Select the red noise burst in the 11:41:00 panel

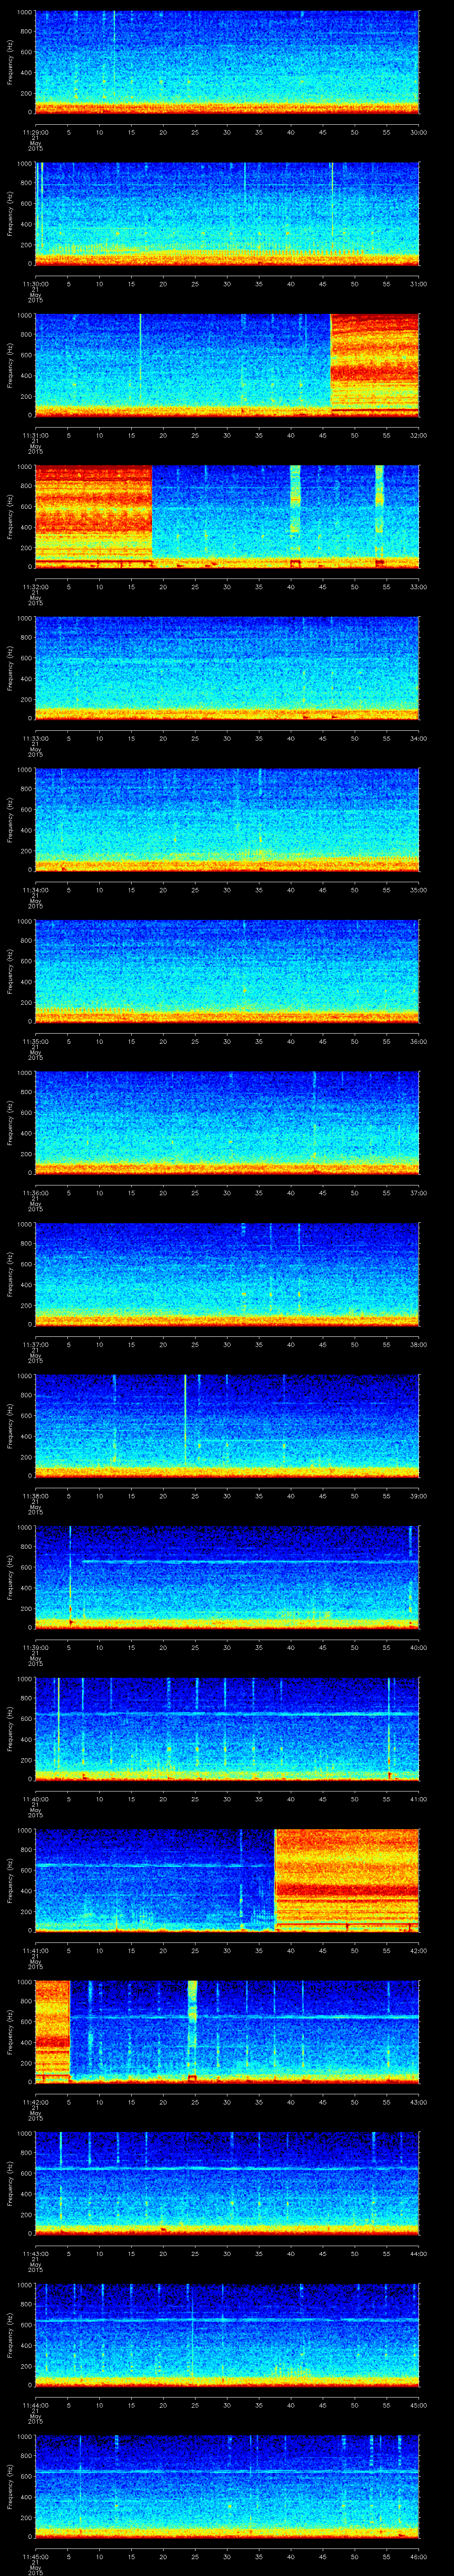(x=347, y=1880)
